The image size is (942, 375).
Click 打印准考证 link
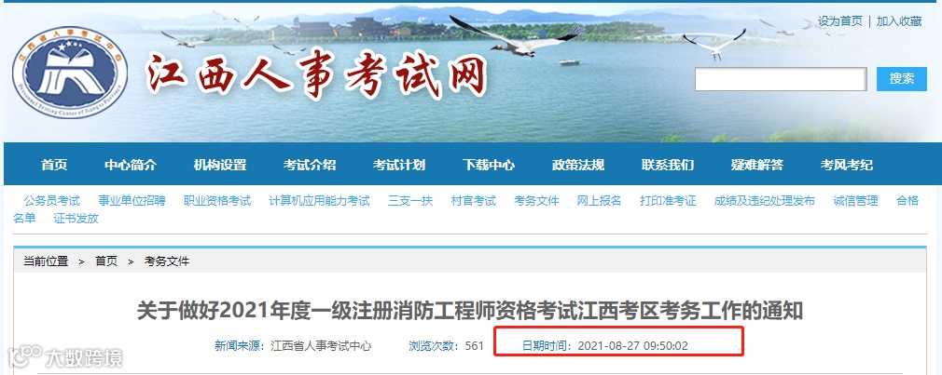668,201
